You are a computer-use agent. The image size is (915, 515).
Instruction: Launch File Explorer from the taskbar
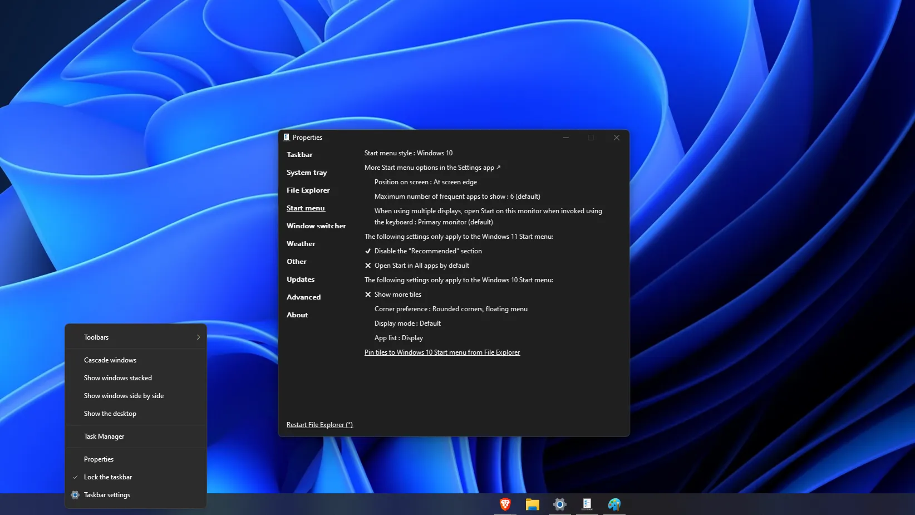pyautogui.click(x=533, y=504)
